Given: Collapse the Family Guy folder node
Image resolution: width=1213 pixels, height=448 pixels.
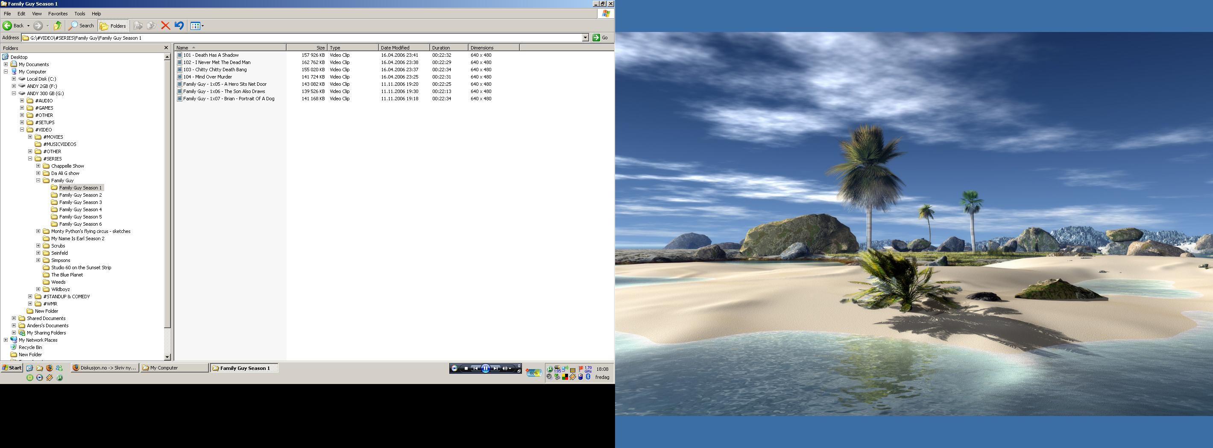Looking at the screenshot, I should (38, 180).
